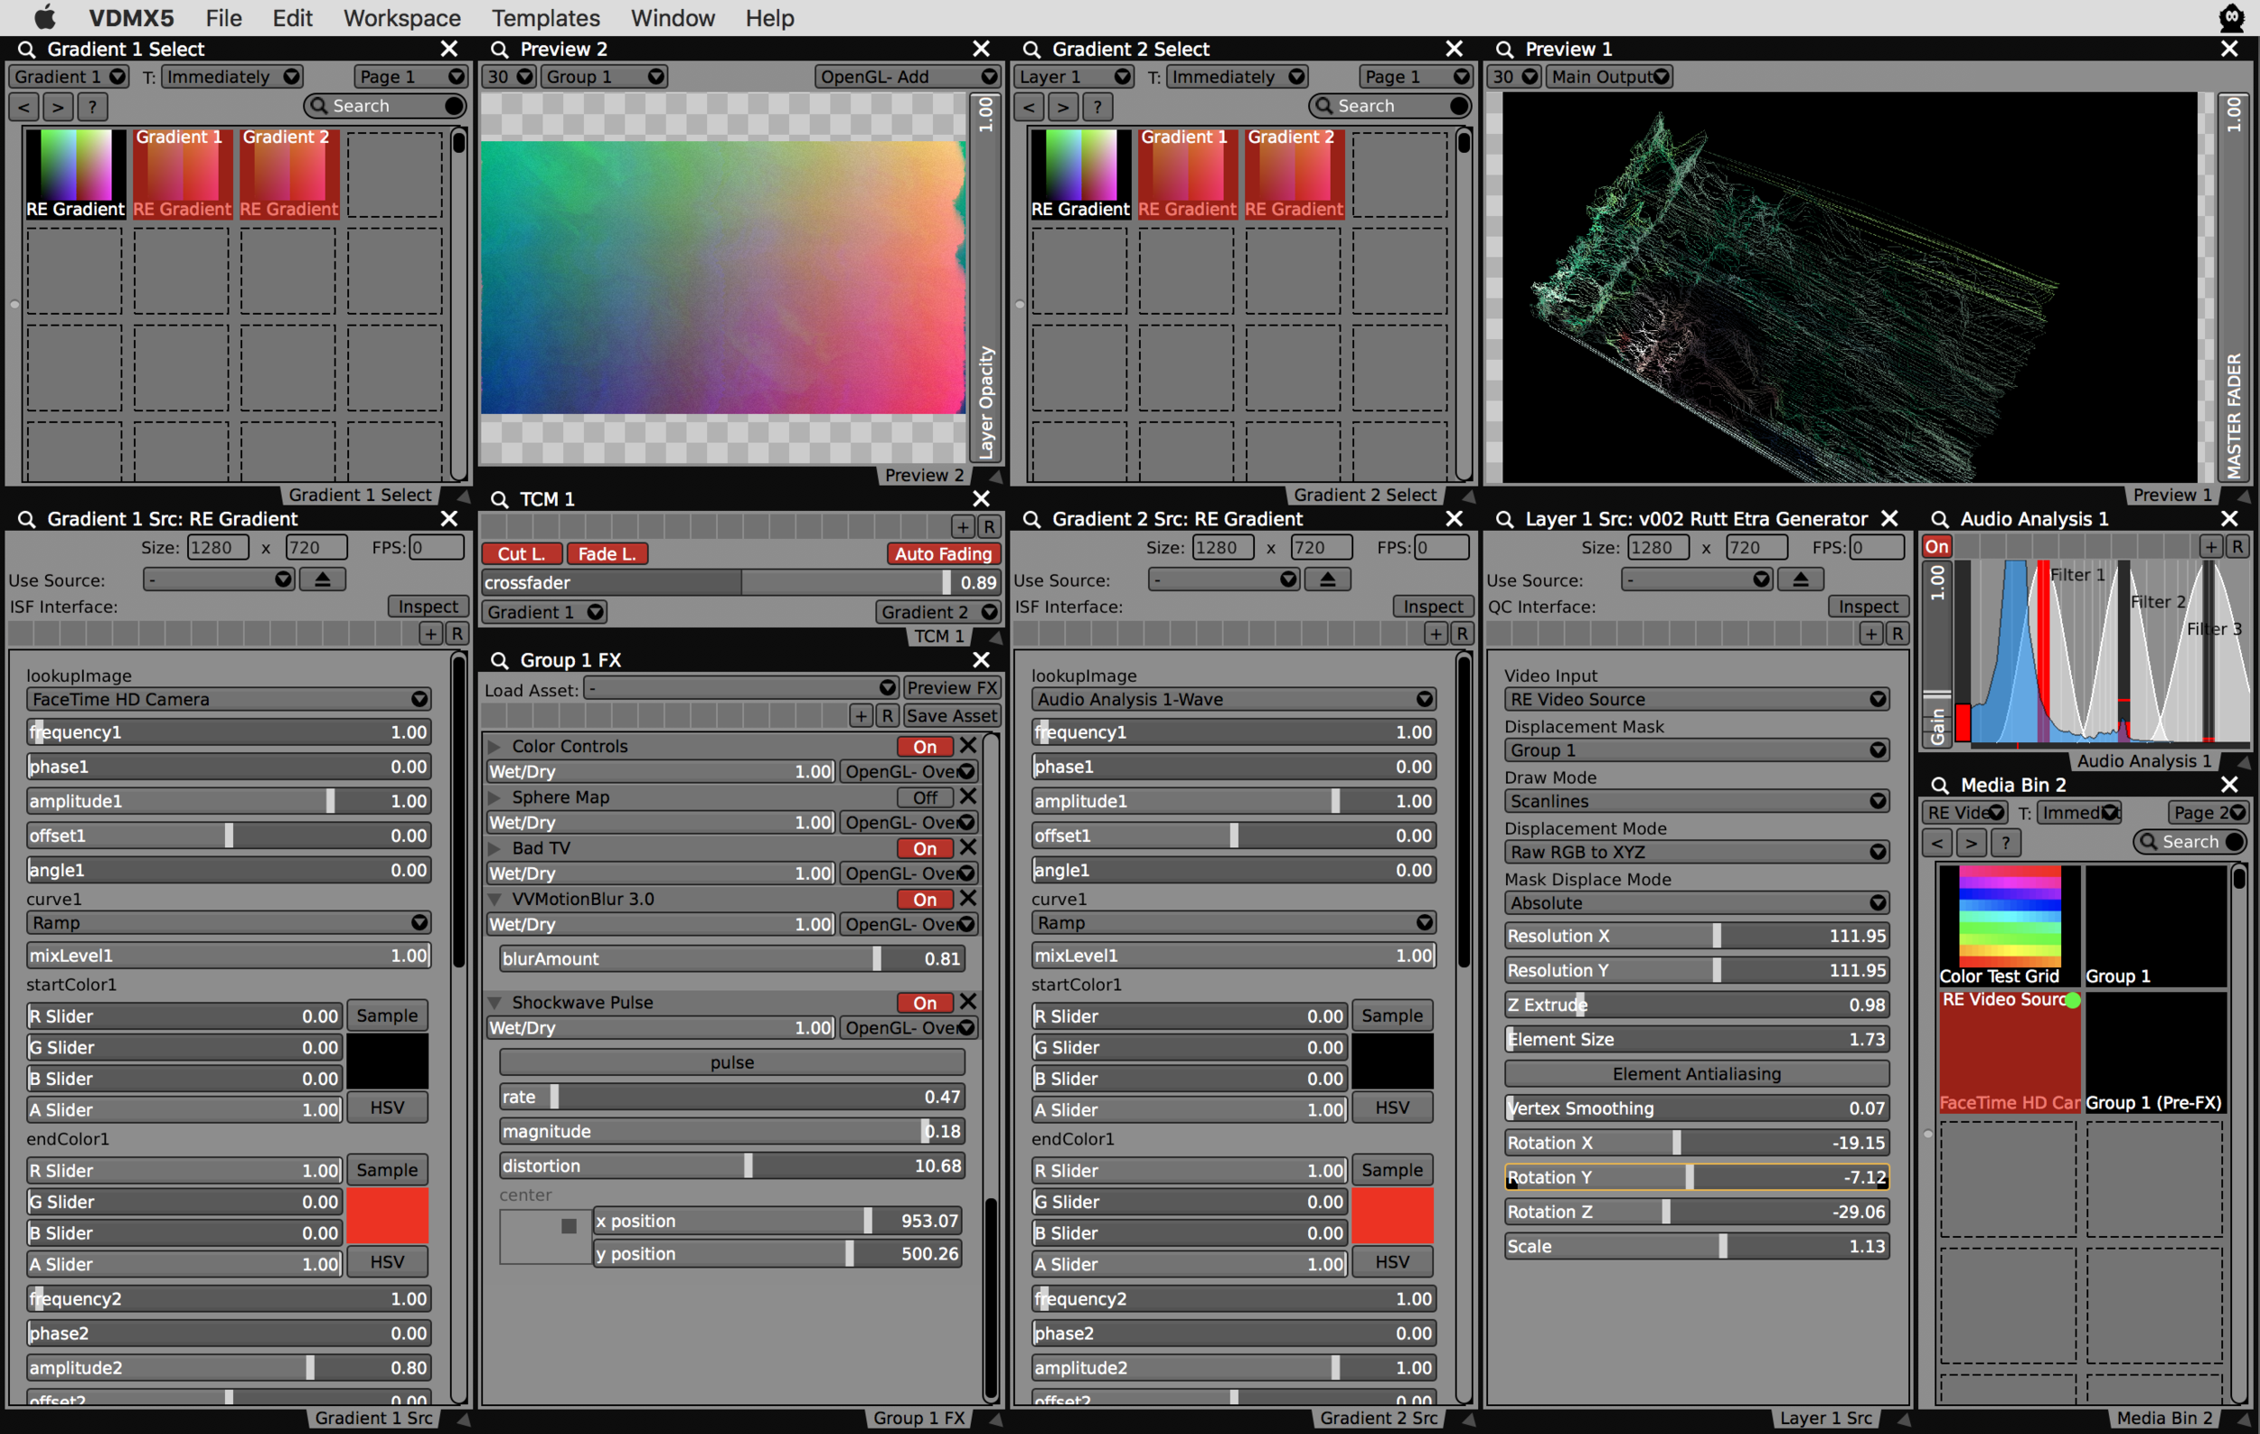The image size is (2260, 1434).
Task: Click the magnifier icon beside Preview 2 title
Action: tap(499, 49)
